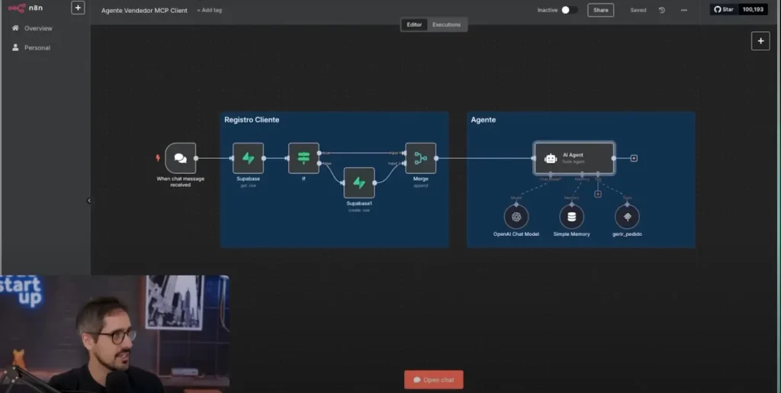The image size is (781, 393).
Task: Click the GitHub Star button
Action: [724, 9]
